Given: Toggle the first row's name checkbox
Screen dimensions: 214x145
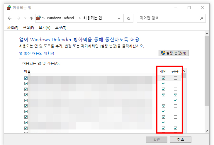Looking at the screenshot, I should click(x=26, y=78).
